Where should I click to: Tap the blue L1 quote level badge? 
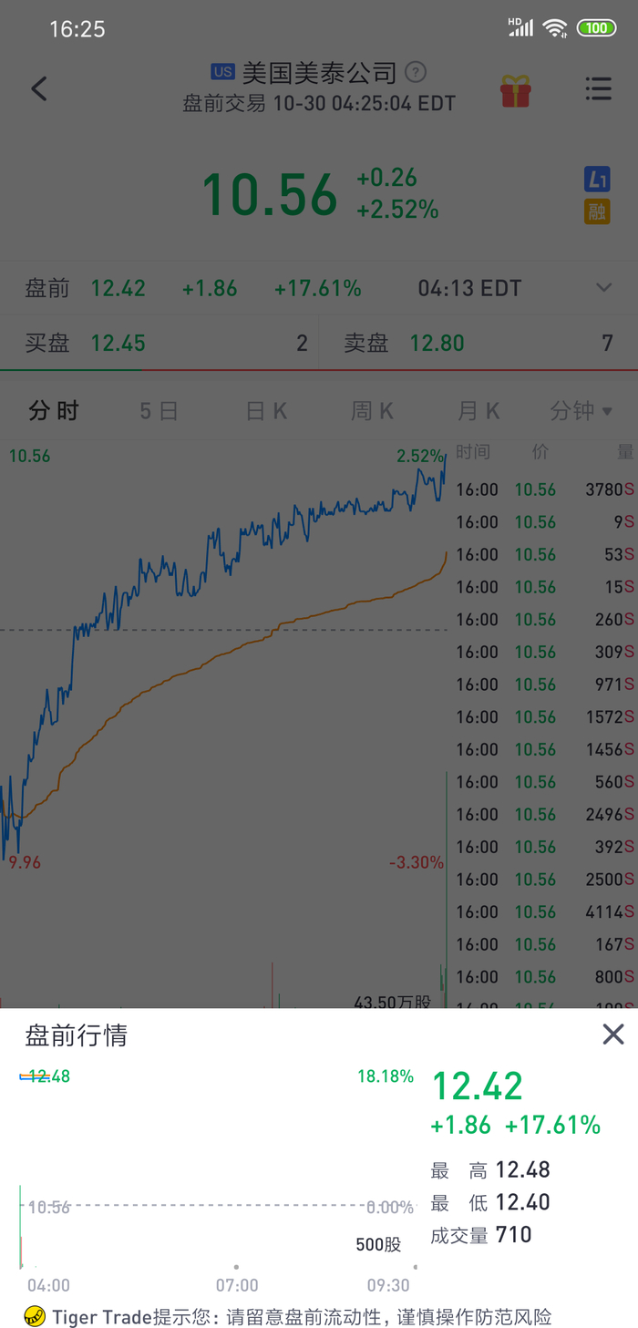(597, 180)
